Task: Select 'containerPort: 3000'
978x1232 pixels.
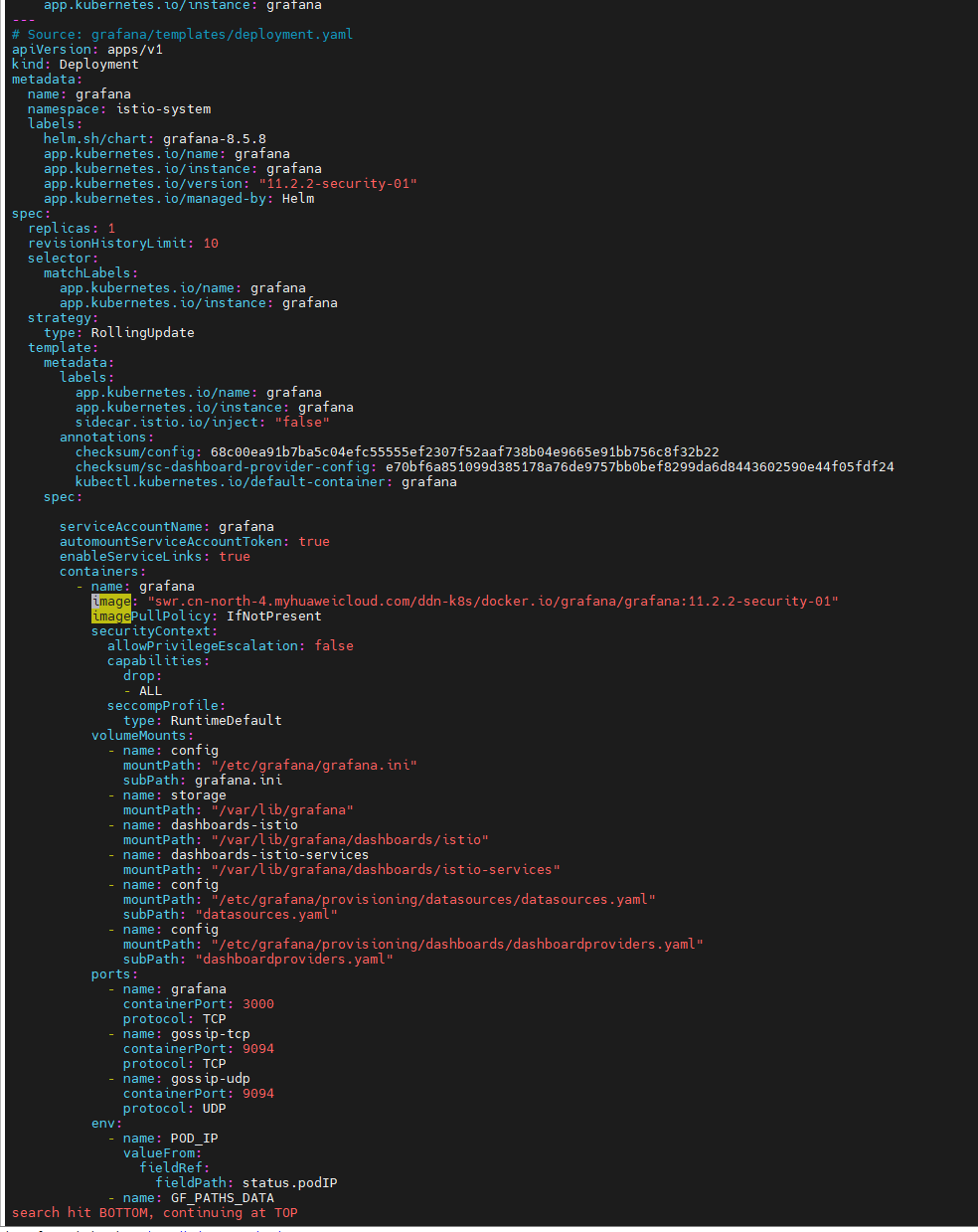Action: 199,1003
